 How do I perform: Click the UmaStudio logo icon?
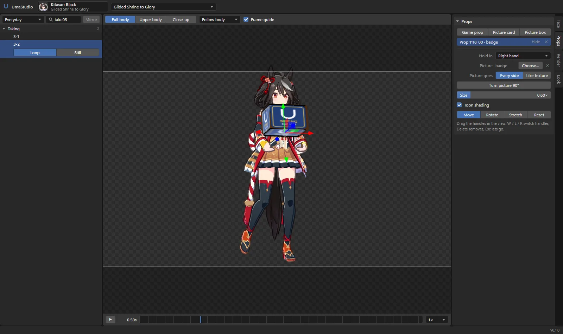[6, 7]
